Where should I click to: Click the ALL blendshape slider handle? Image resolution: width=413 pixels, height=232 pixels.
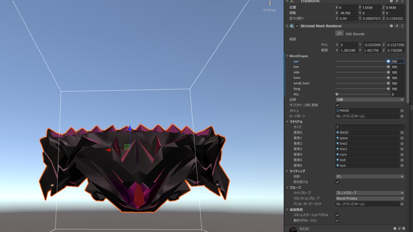[337, 94]
